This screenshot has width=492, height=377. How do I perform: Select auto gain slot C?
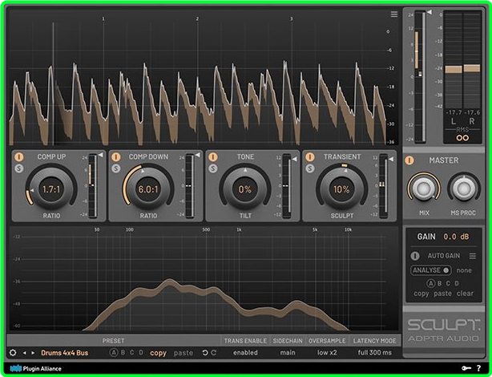[448, 283]
